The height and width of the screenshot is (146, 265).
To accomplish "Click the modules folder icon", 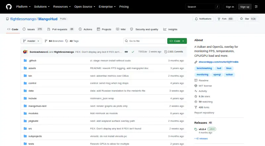I will pyautogui.click(x=25, y=113).
